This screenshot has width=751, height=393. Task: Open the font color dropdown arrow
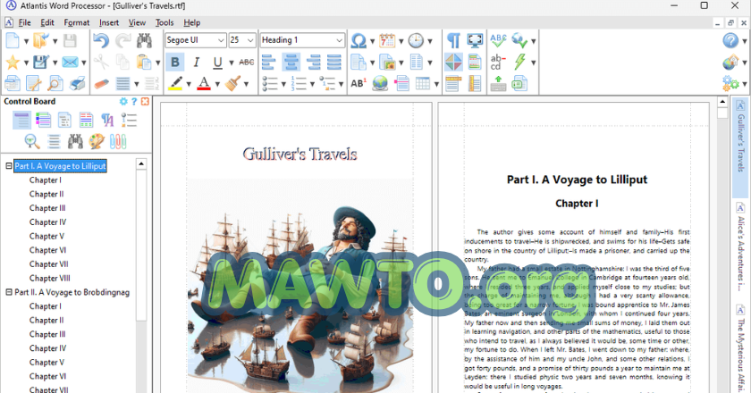[217, 84]
